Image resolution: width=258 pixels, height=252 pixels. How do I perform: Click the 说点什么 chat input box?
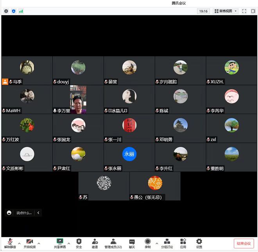24,213
